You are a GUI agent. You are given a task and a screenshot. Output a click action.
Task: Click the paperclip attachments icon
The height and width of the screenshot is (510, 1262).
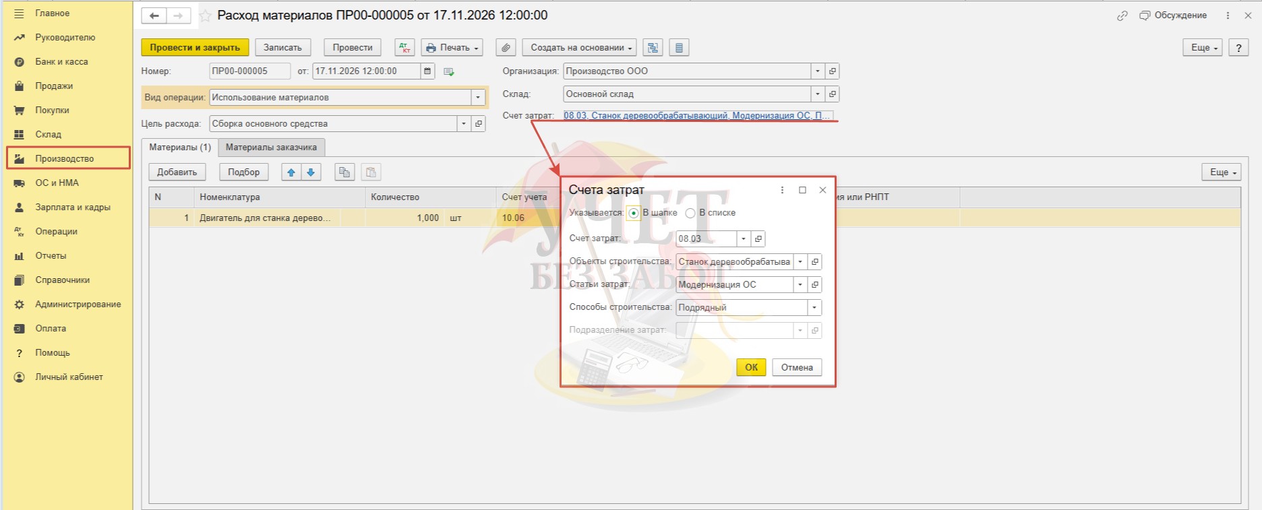506,48
